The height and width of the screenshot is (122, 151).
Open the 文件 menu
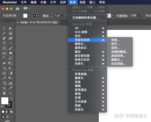(x=24, y=2)
